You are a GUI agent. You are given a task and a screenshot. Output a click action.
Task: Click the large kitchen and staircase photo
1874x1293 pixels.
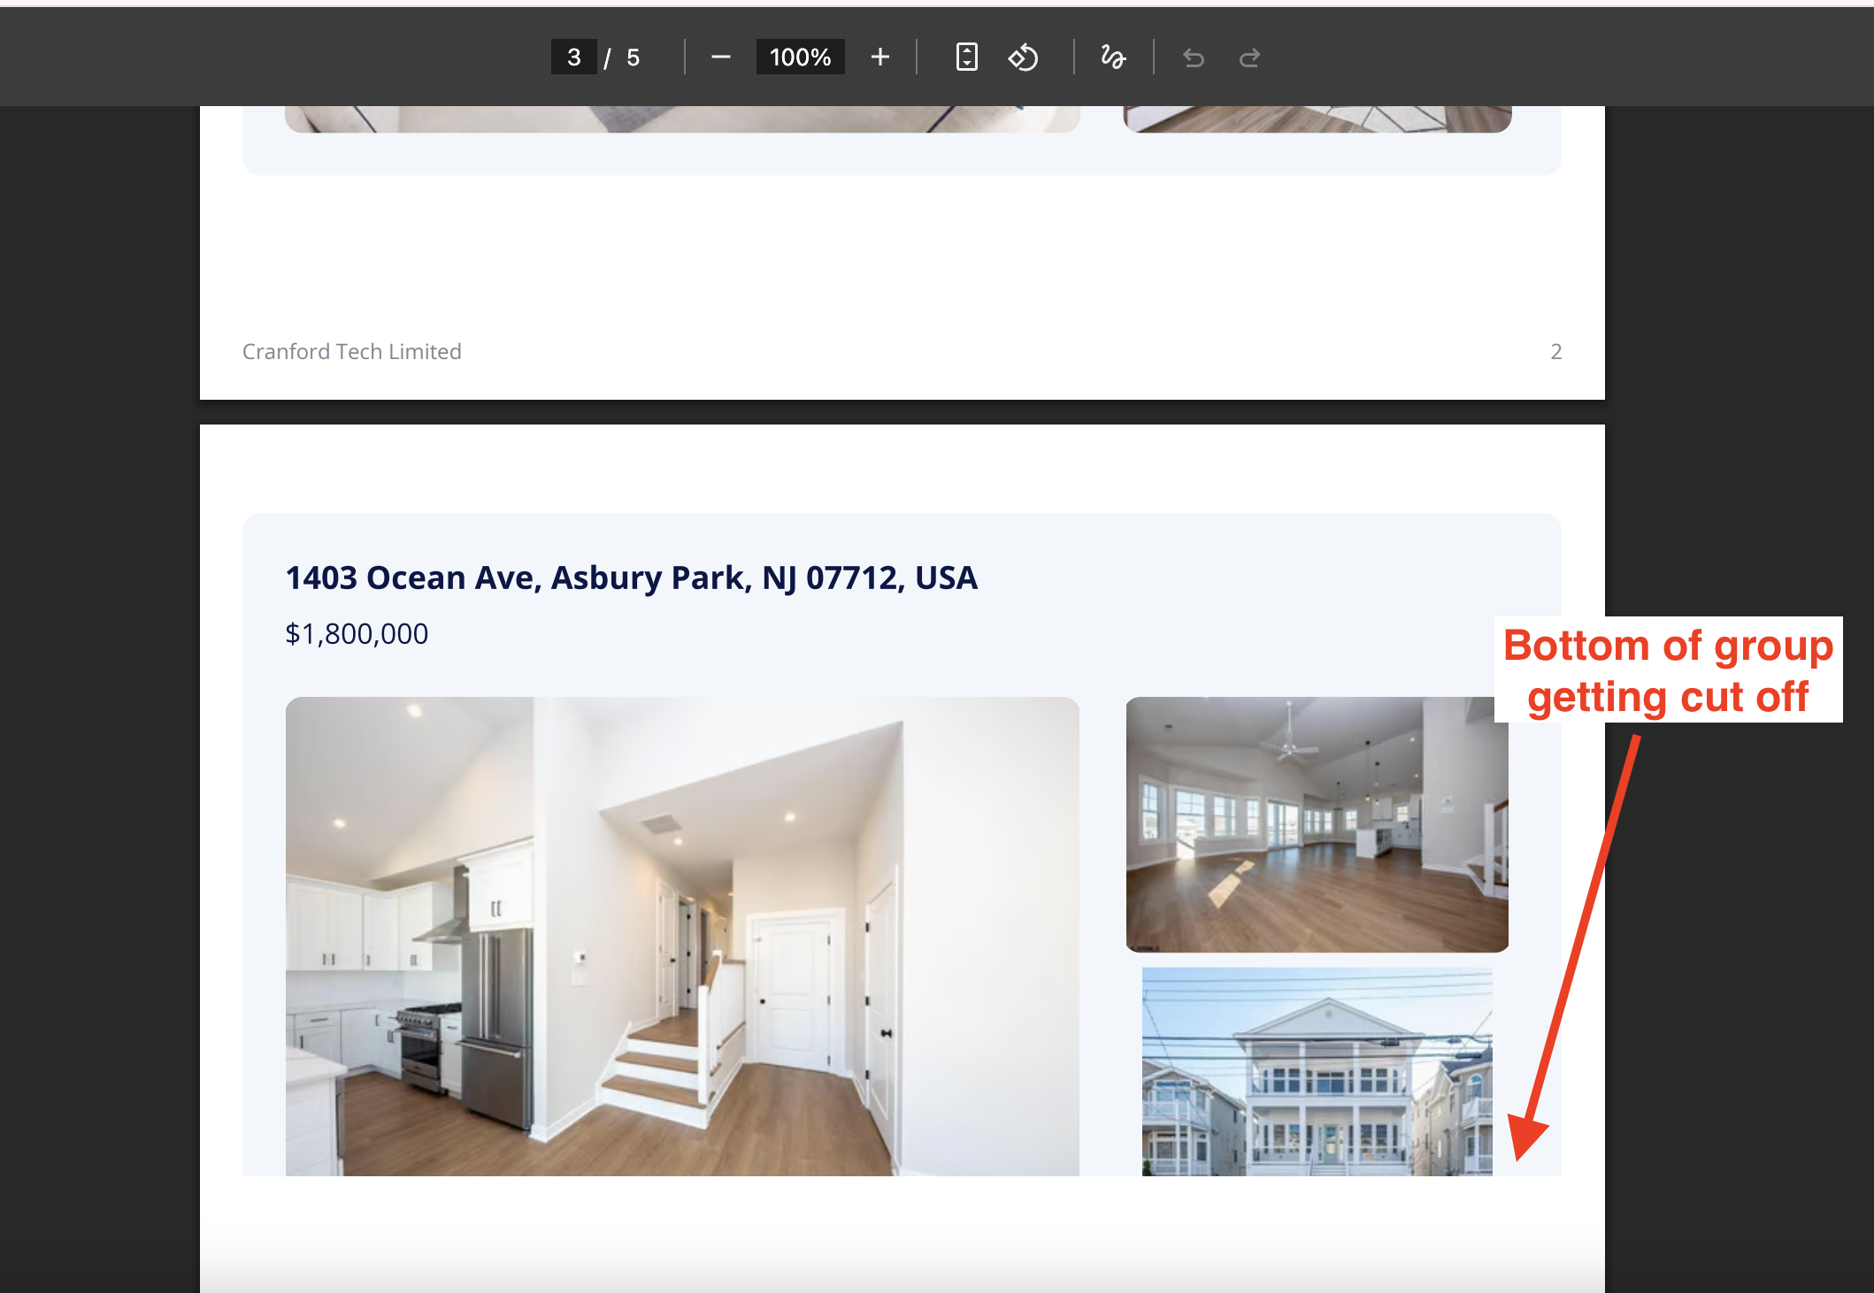pos(681,936)
